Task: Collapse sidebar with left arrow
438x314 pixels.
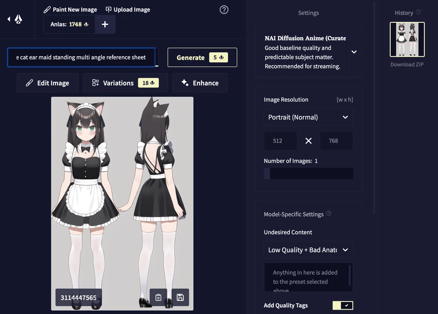Action: pyautogui.click(x=9, y=19)
